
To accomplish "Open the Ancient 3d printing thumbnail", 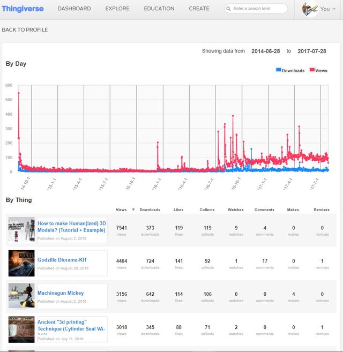I will (x=21, y=329).
